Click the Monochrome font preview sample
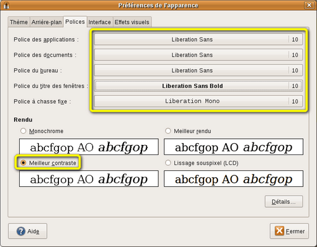317x247 pixels. point(89,147)
